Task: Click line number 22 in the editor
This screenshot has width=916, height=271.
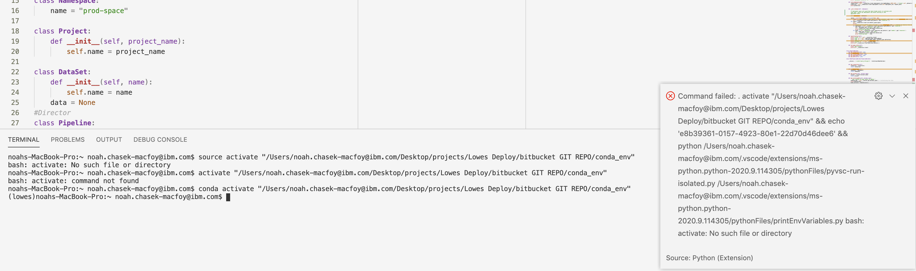Action: coord(15,72)
